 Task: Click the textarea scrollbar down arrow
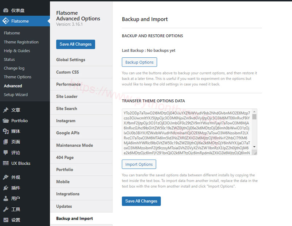tap(254, 147)
